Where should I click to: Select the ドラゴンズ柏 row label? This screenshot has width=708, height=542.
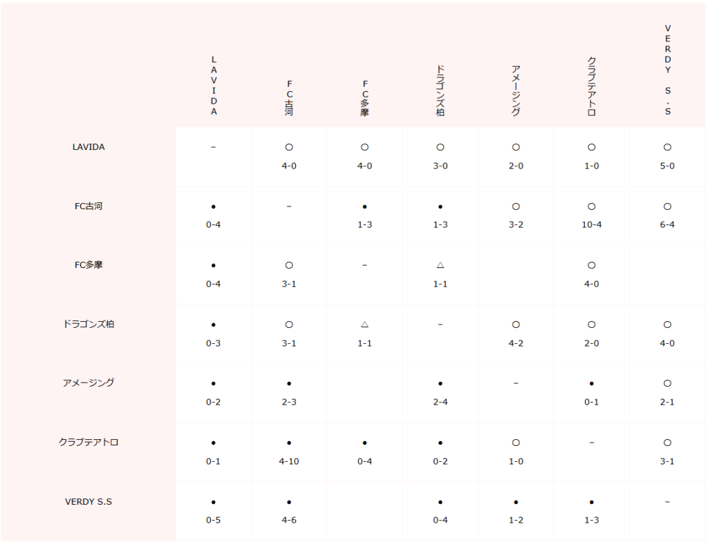(88, 324)
